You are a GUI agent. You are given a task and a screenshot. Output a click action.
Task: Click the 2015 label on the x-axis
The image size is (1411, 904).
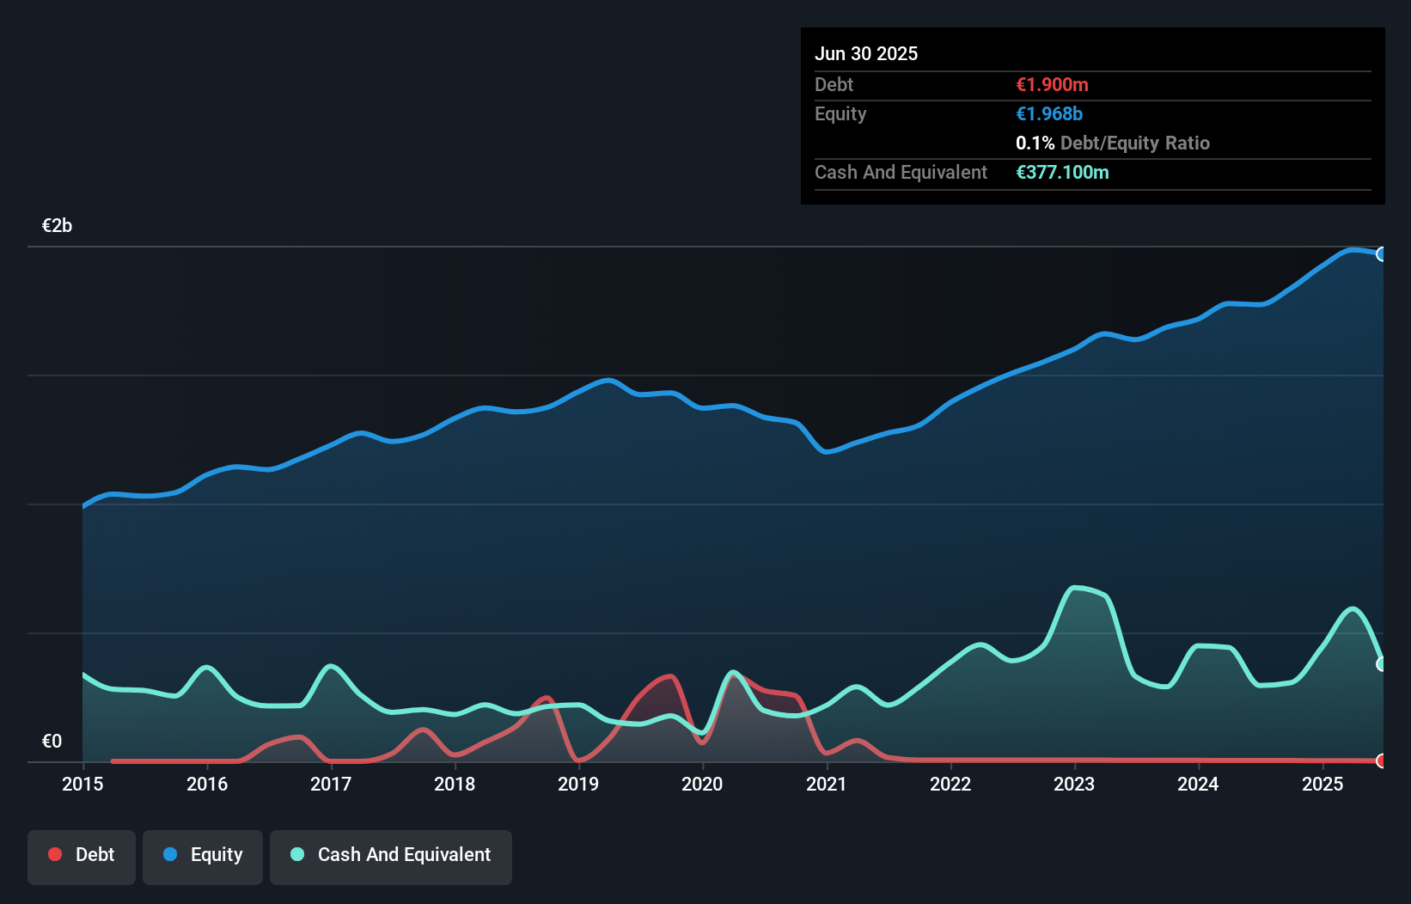pos(82,785)
